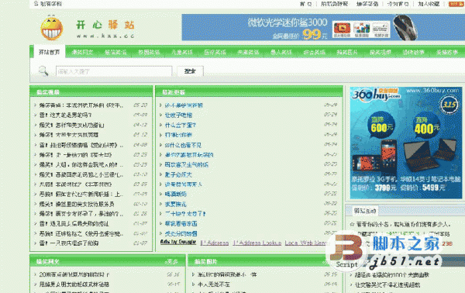Image resolution: width=465 pixels, height=293 pixels.
Task: Open the joke starting with 'ss什么也'
Action: 183,145
